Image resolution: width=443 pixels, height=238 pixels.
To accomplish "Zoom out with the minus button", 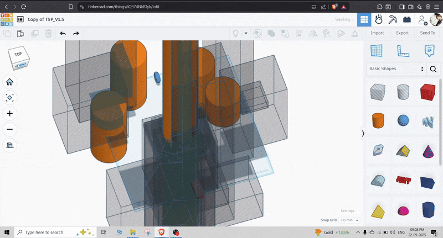I will pos(9,129).
